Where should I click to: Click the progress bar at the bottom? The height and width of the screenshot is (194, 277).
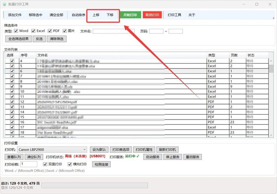[x=95, y=185]
